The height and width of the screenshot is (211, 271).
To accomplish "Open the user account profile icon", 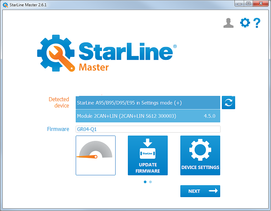I will 228,23.
